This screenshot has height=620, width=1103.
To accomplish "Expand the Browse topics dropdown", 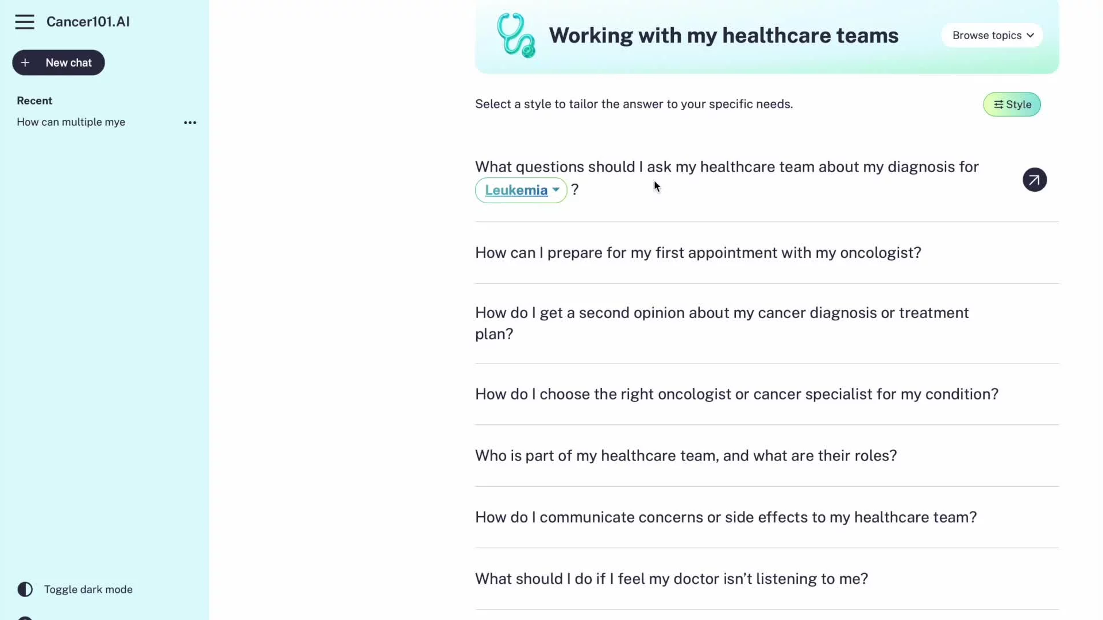I will pos(992,36).
